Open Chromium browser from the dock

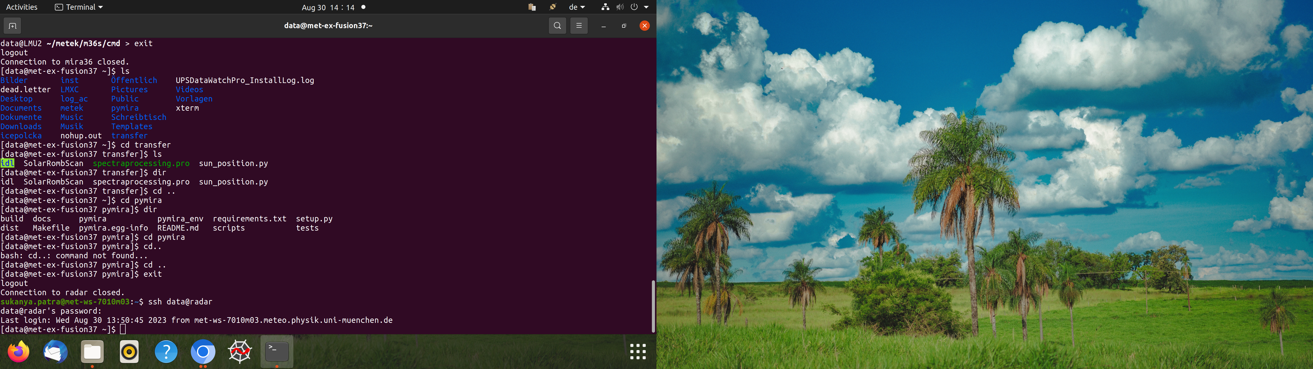(x=203, y=352)
